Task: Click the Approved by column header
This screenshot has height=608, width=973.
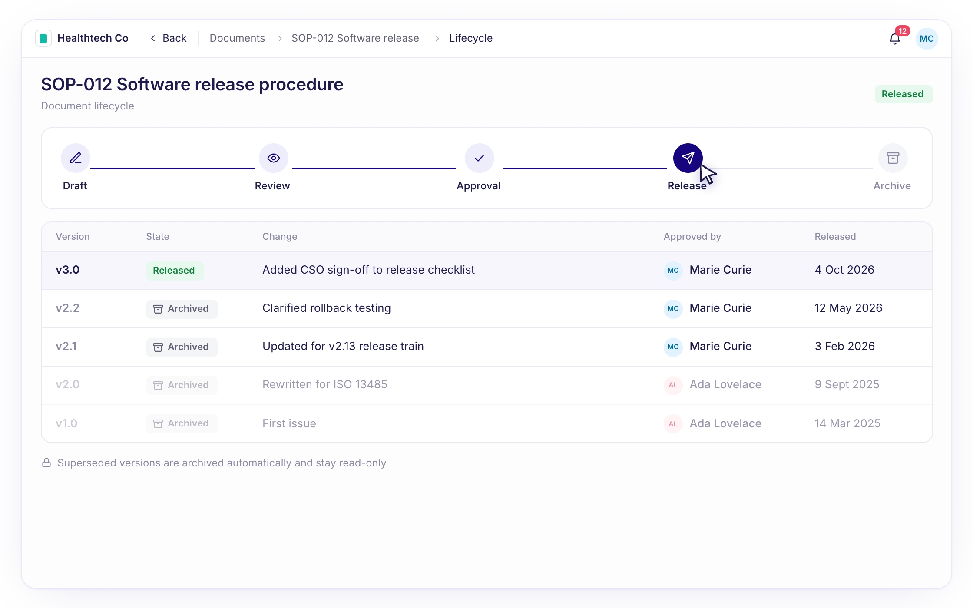Action: pos(692,237)
